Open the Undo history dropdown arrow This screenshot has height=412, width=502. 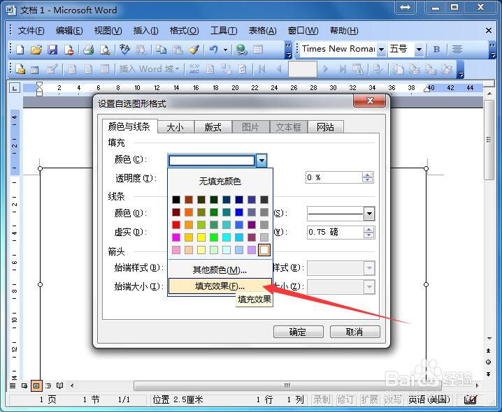[225, 50]
